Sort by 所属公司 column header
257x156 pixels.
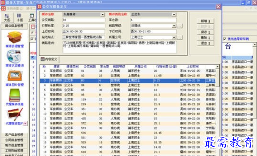140,67
